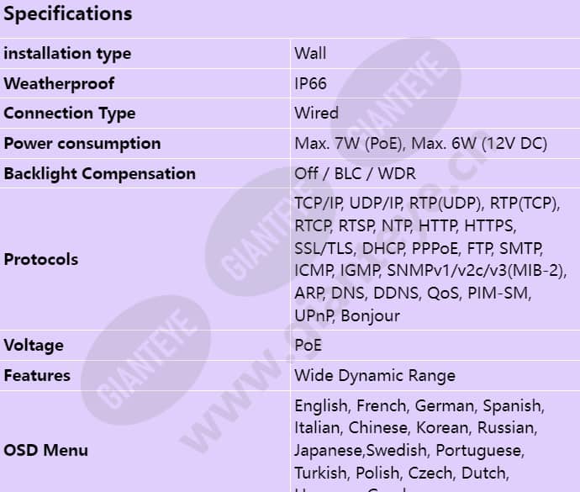Select the Voltage label
This screenshot has width=580, height=492.
click(x=34, y=346)
